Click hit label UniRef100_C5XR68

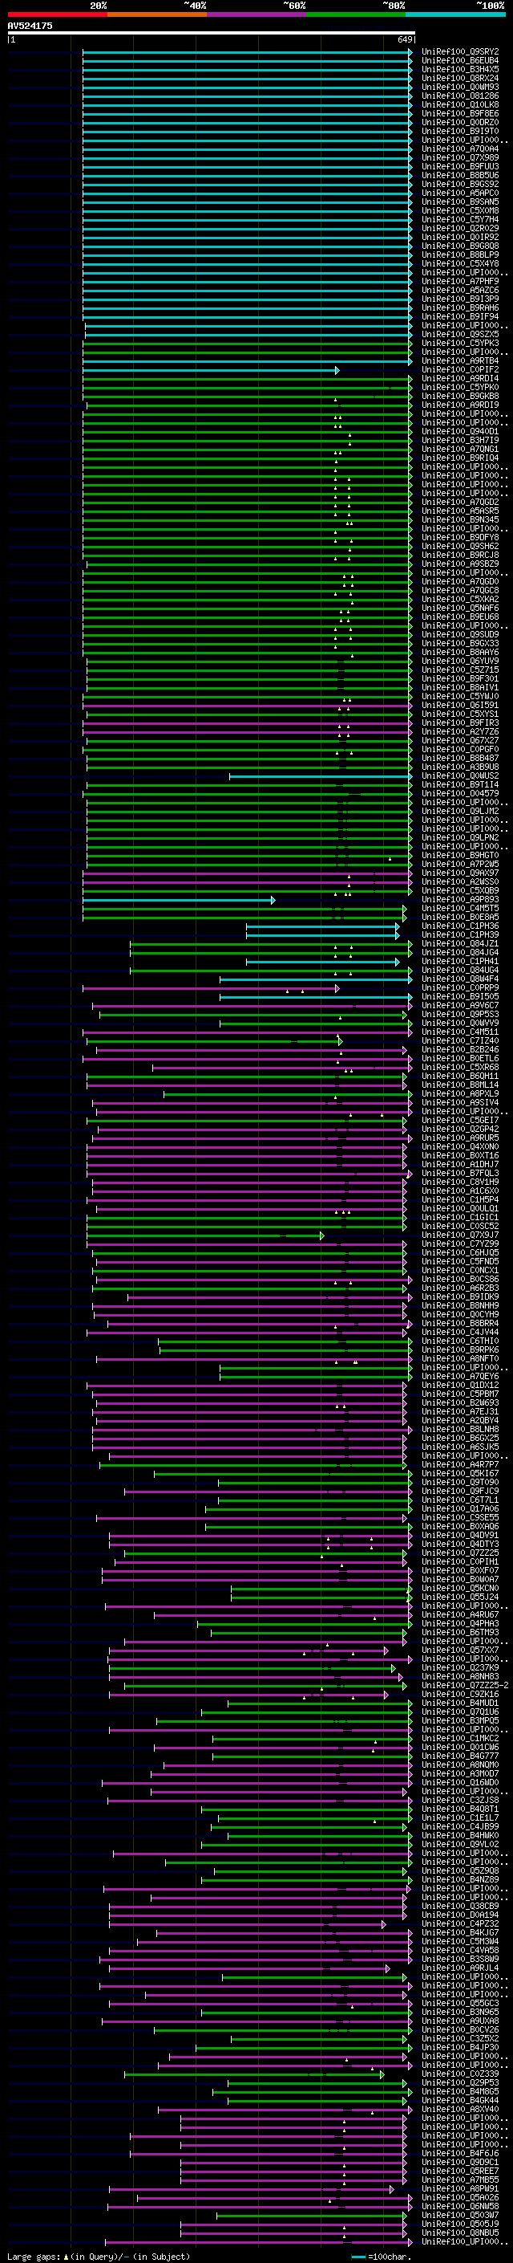(459, 1068)
